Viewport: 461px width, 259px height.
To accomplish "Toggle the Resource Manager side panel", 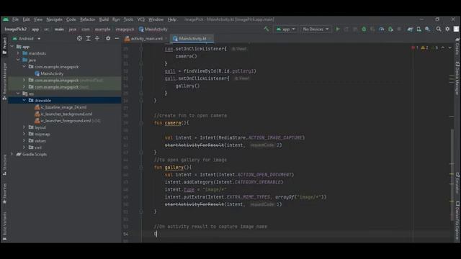I will (x=4, y=81).
